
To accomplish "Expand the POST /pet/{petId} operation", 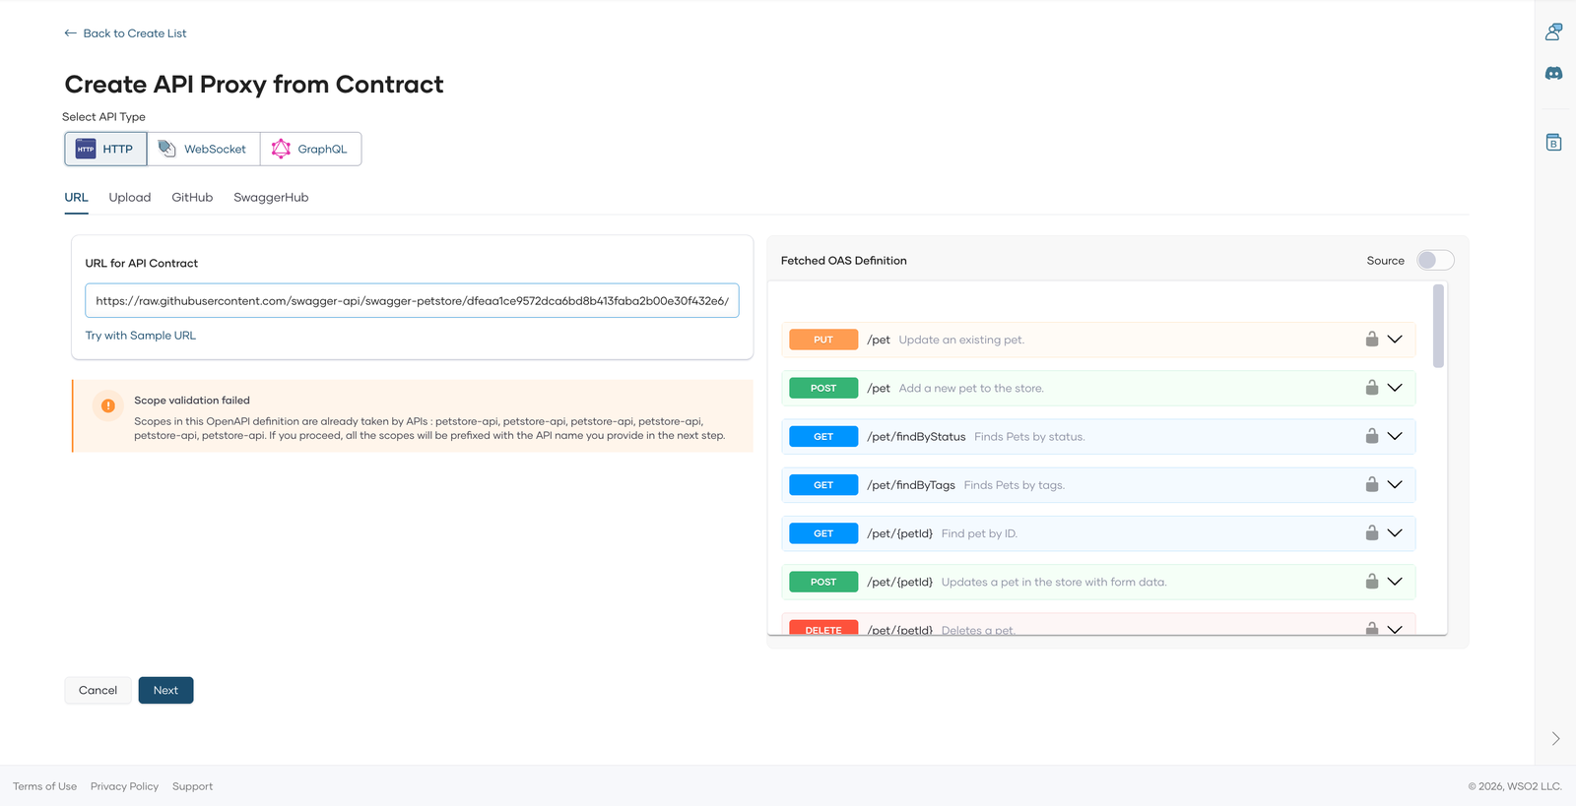I will (1395, 582).
